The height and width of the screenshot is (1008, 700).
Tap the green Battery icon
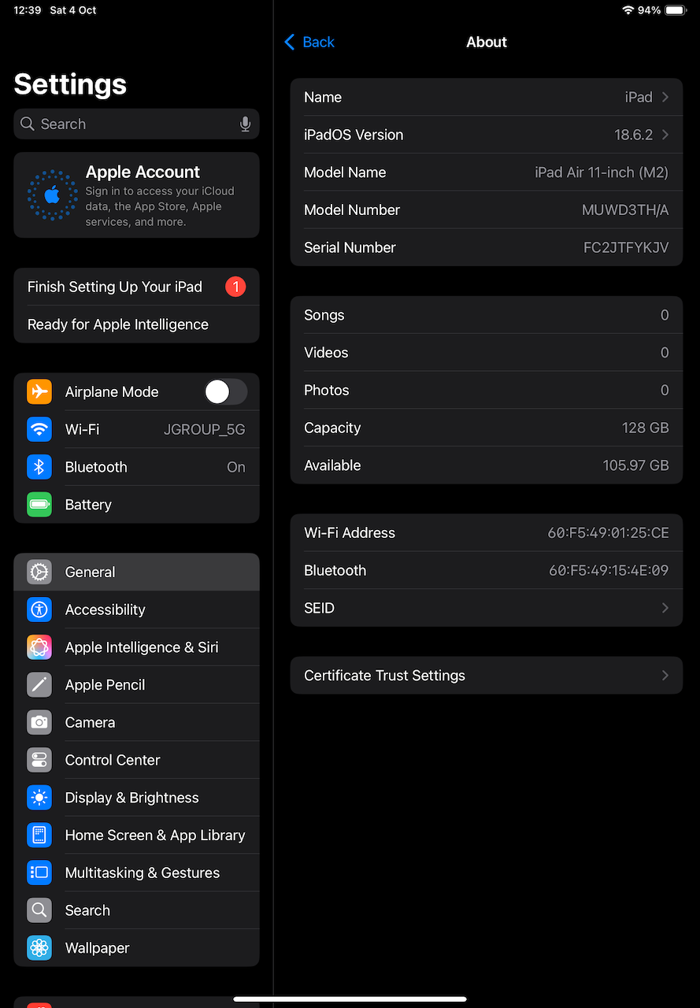coord(39,505)
